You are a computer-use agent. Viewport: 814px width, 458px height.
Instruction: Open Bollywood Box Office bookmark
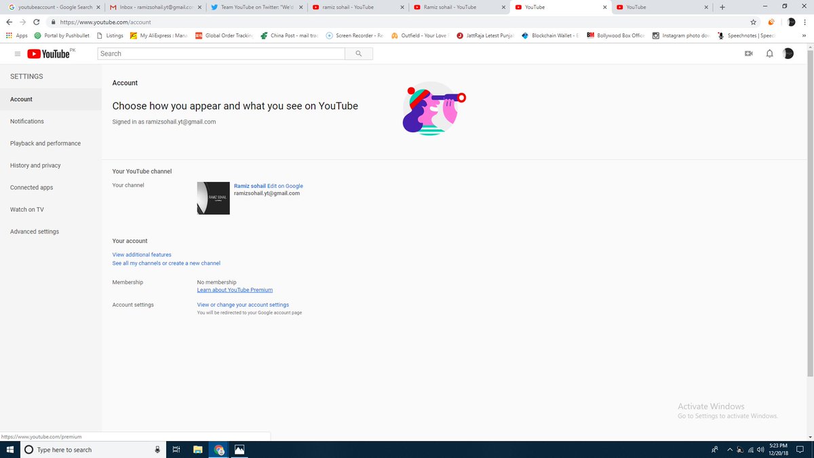(x=616, y=35)
